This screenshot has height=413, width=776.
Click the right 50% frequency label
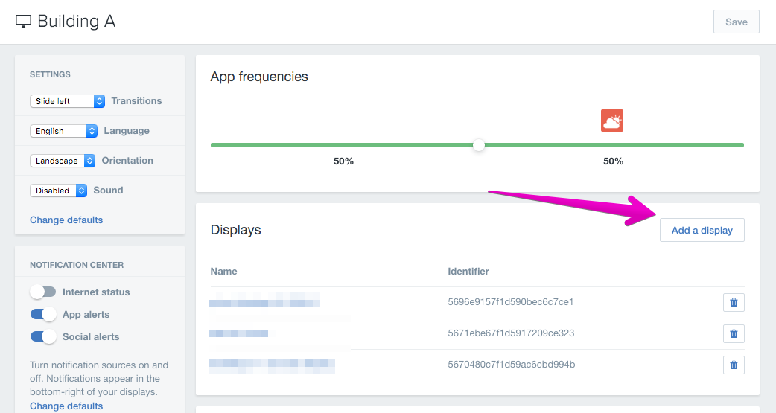(x=613, y=161)
